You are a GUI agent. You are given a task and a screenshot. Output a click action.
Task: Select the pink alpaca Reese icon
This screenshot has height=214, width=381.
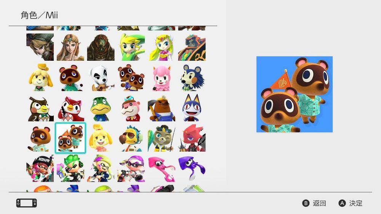161,78
